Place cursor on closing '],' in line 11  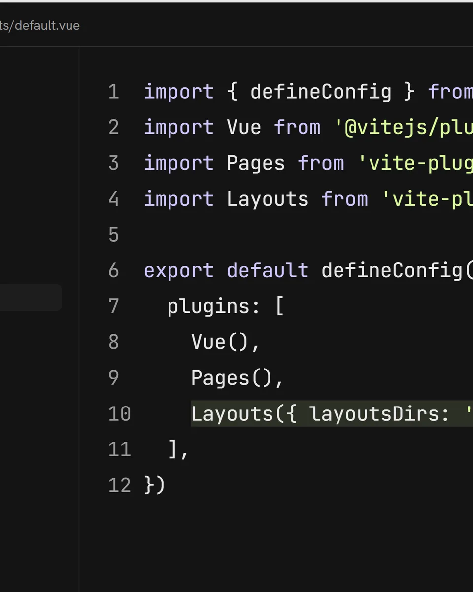[178, 449]
